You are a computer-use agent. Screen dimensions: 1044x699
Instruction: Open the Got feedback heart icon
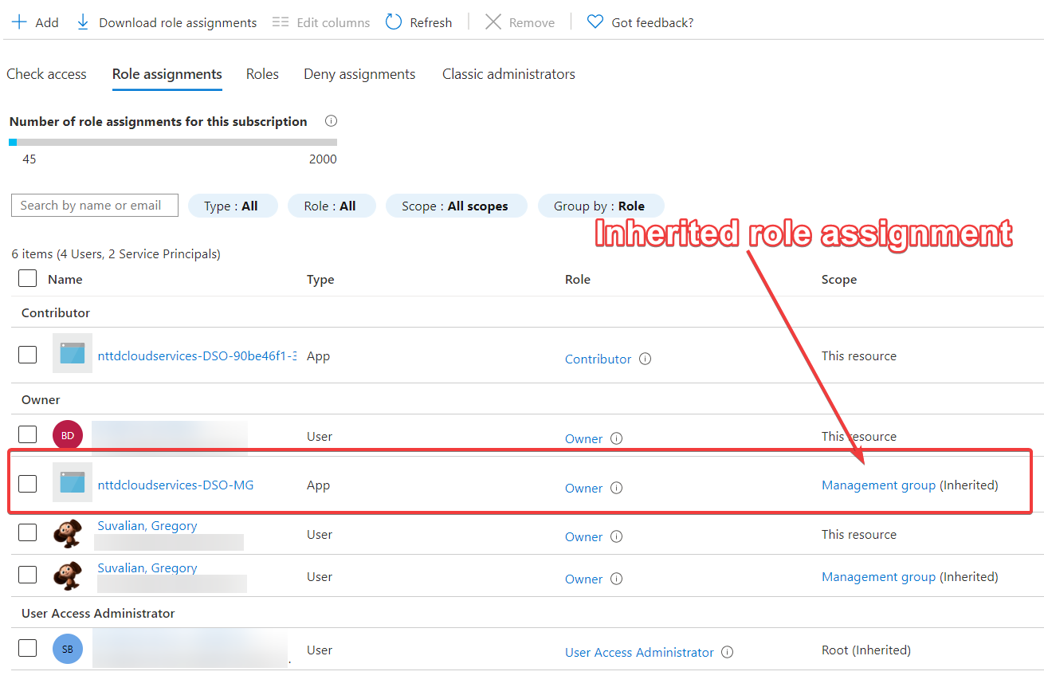coord(595,22)
